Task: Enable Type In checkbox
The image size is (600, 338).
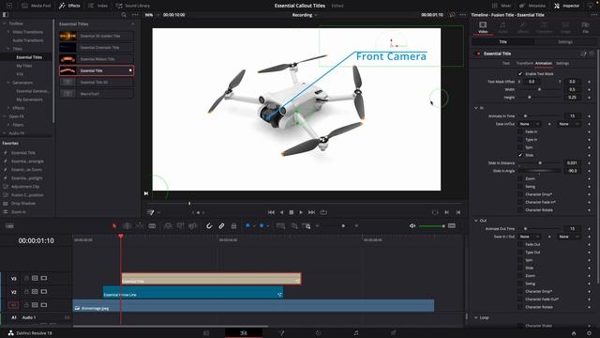Action: point(520,140)
